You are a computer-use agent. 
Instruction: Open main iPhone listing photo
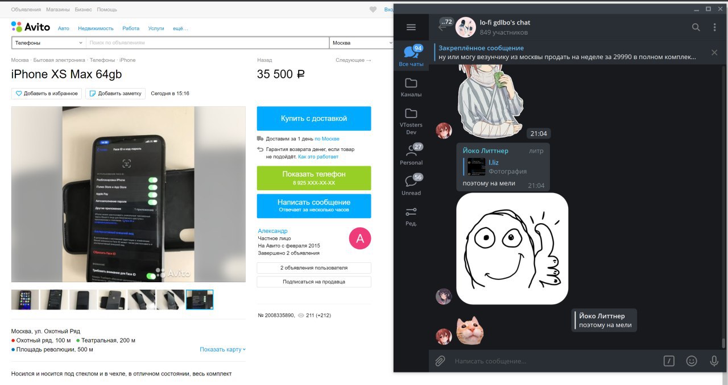click(x=129, y=194)
